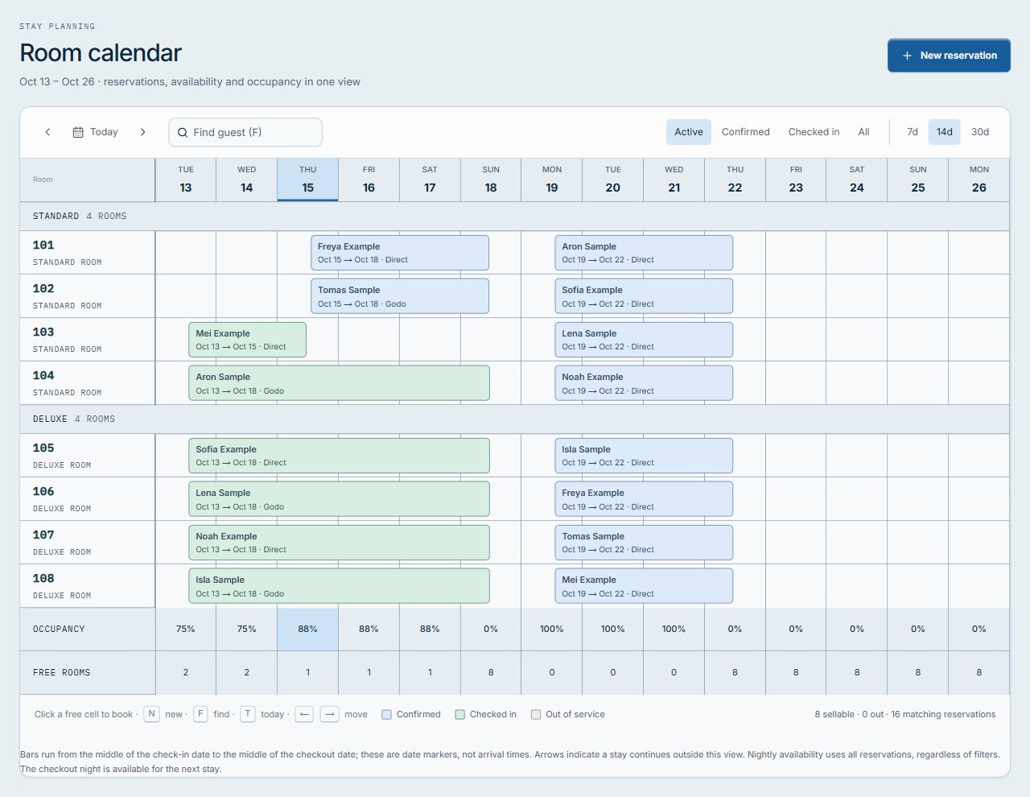Open Noah Sample Oct 19 reservation
1030x797 pixels.
(x=644, y=383)
